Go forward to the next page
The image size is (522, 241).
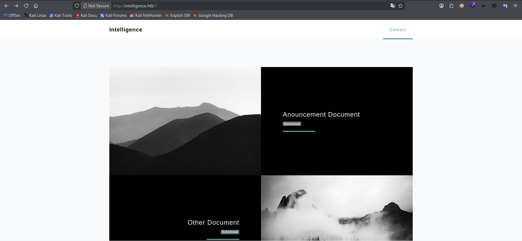coord(16,6)
